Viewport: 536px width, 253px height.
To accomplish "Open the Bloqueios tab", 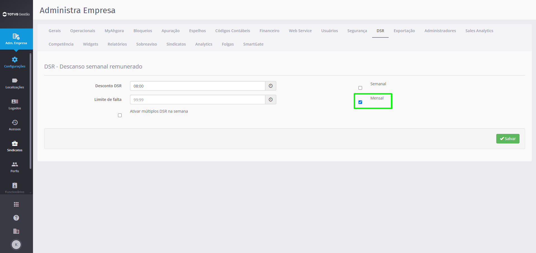I will pos(143,31).
